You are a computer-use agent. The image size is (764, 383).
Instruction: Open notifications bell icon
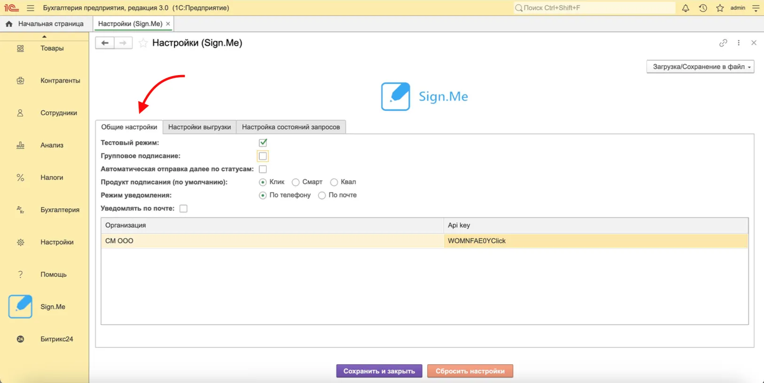[686, 8]
